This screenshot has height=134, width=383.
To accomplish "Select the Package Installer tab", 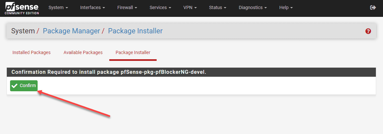I will coord(133,52).
